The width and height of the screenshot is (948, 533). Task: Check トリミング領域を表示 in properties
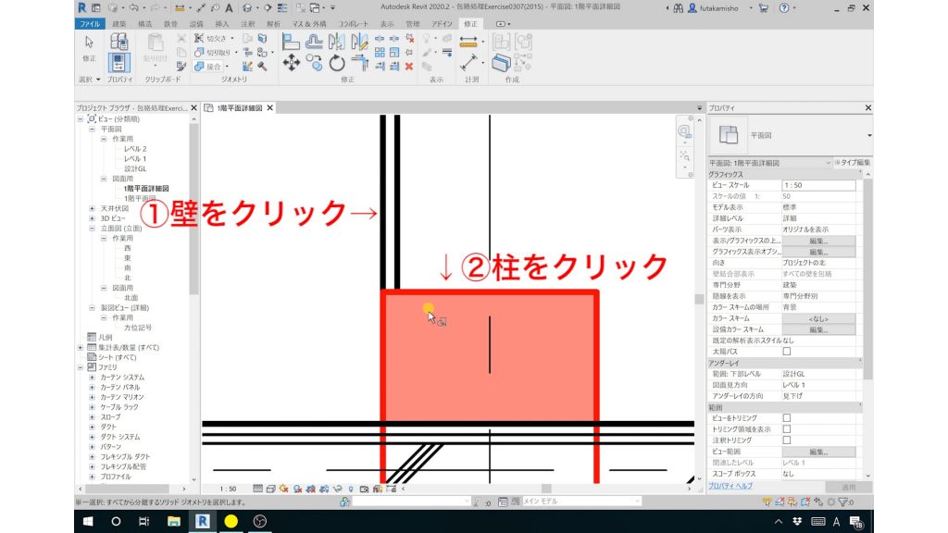pos(787,429)
